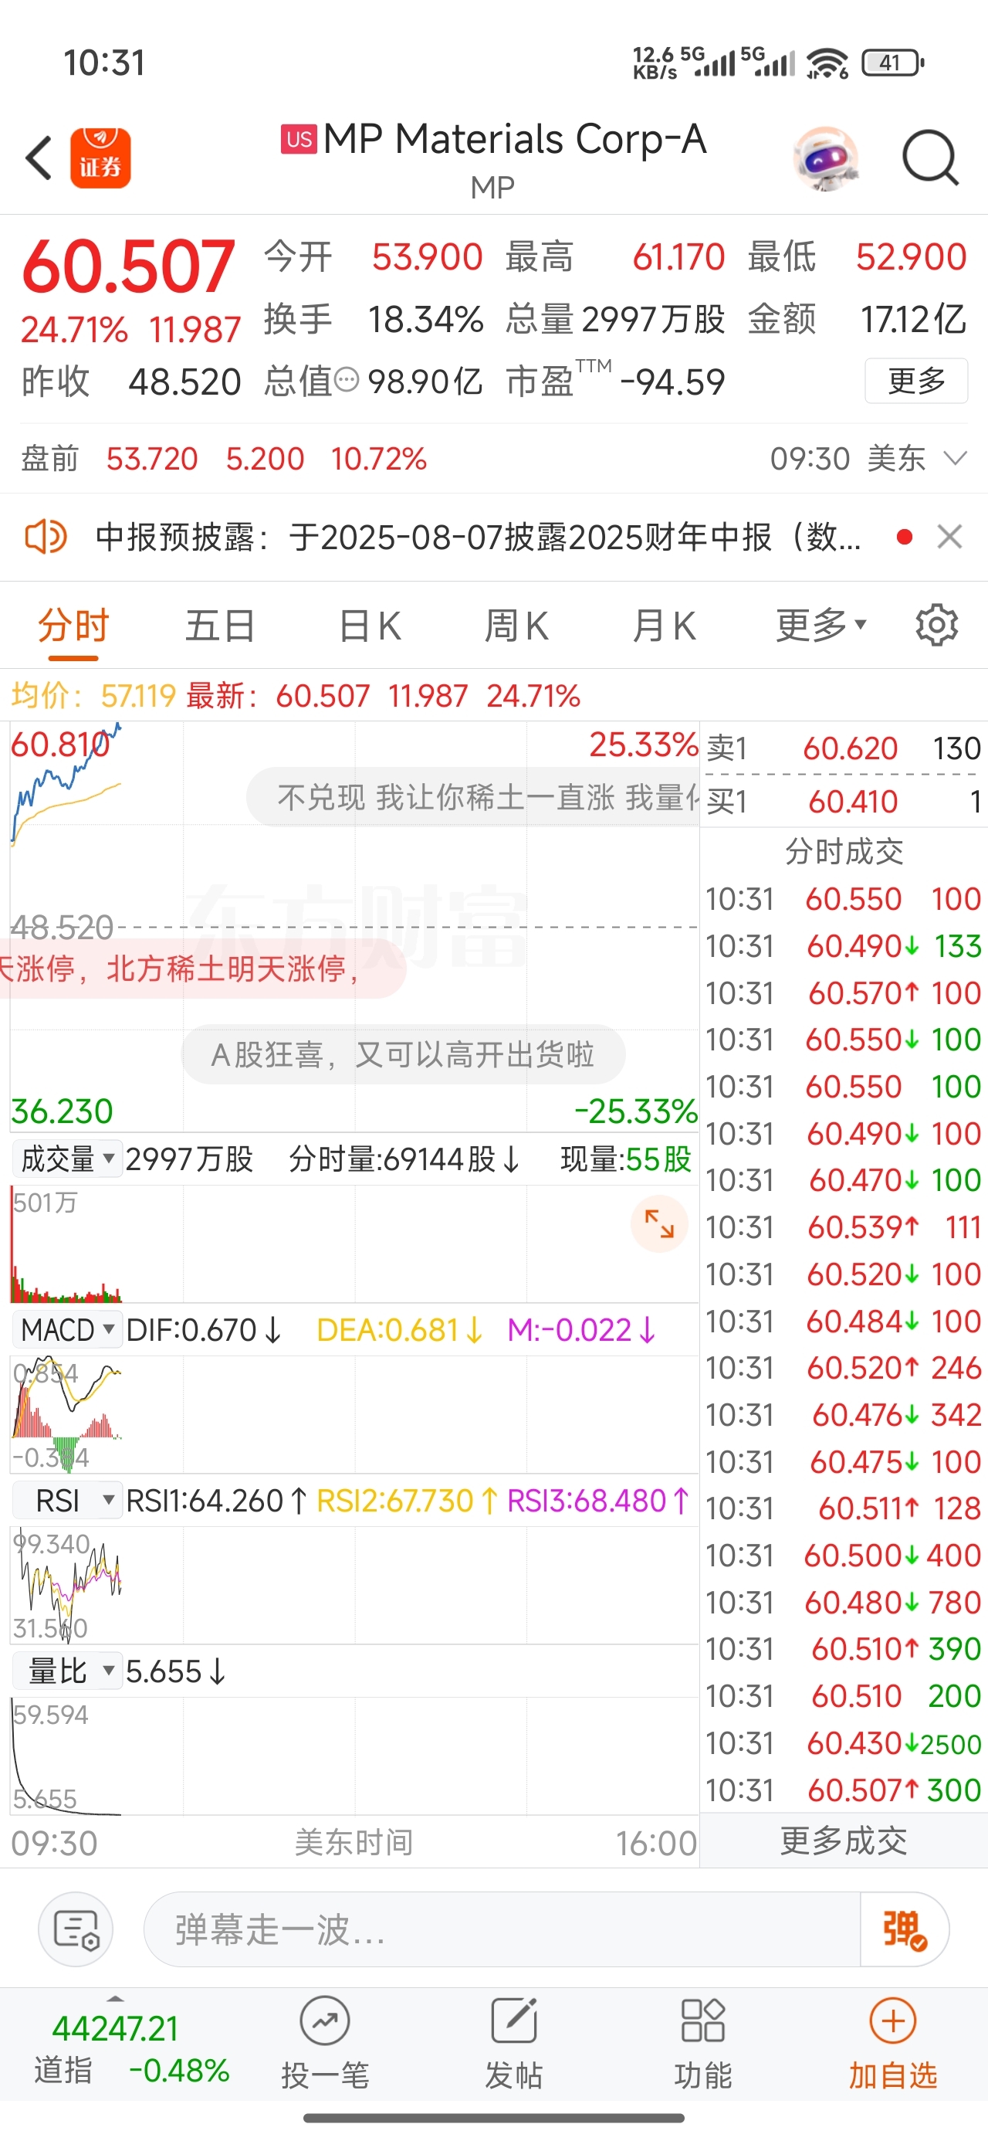Switch to the 日K tab
Viewport: 988px width, 2141px height.
click(370, 626)
